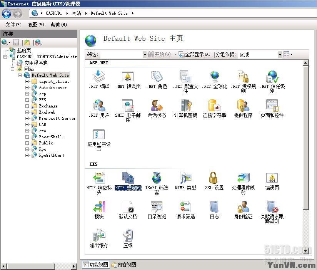The width and height of the screenshot is (317, 270).
Task: Click the 开始(G) filter button
Action: click(x=160, y=54)
